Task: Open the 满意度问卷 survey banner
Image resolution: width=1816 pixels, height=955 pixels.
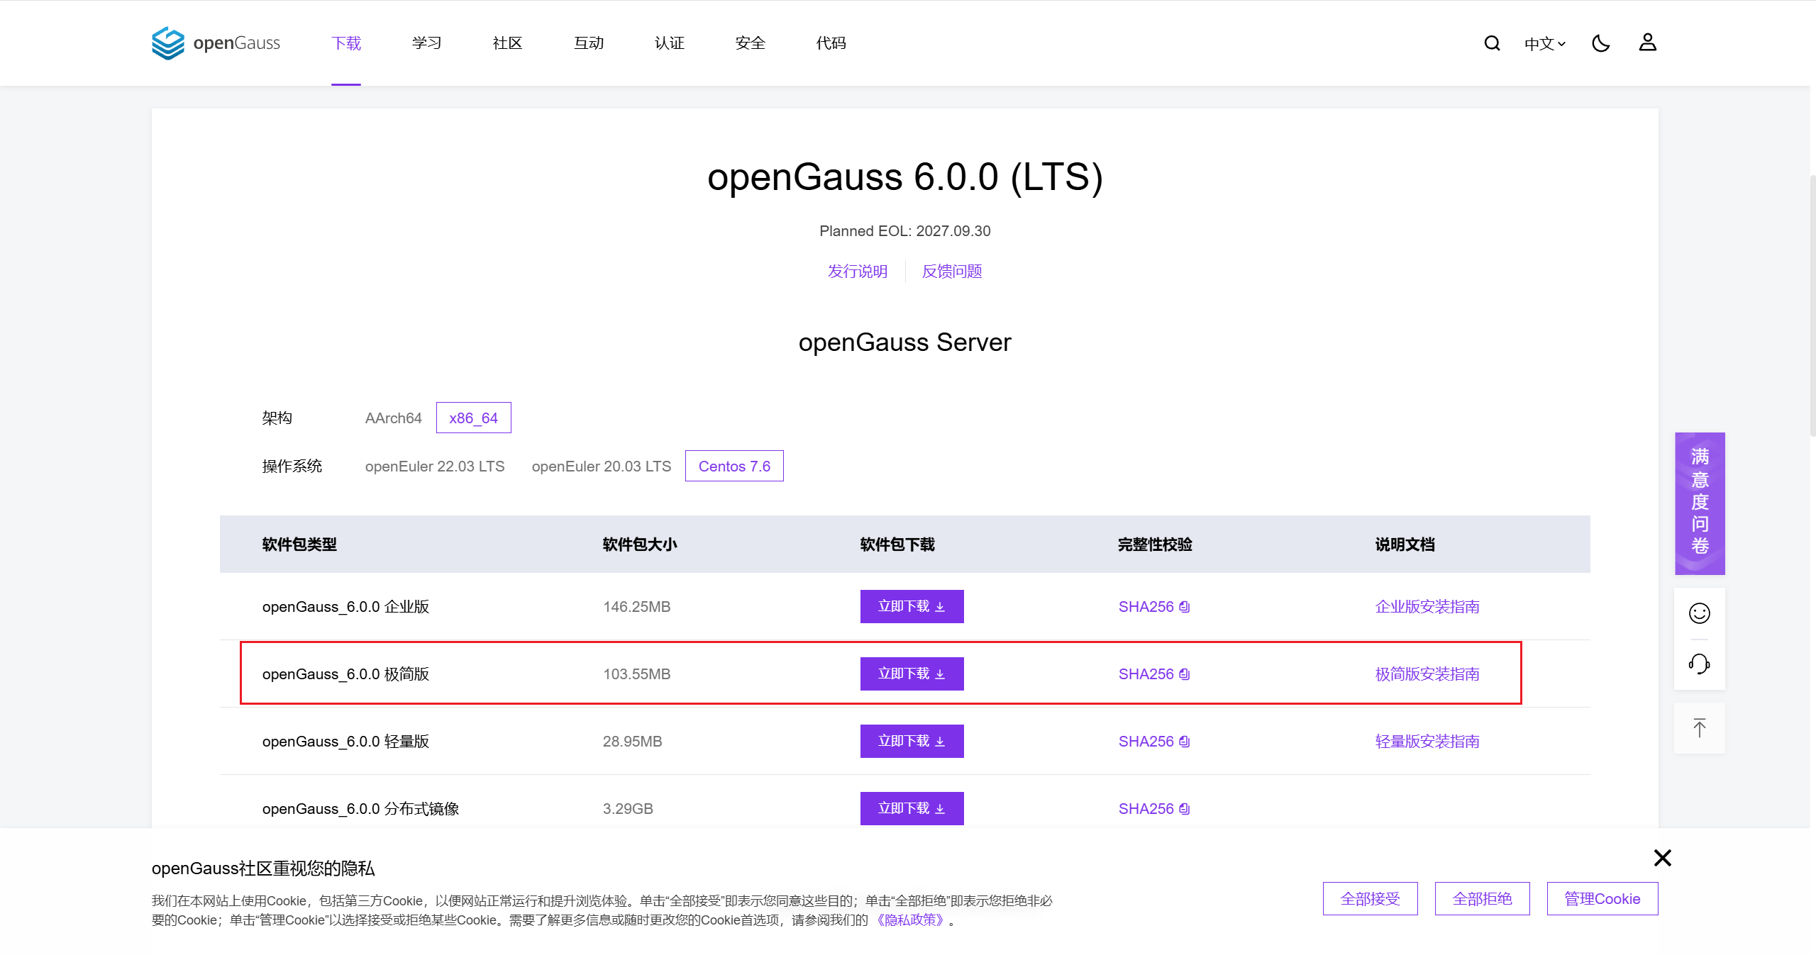Action: [1700, 503]
